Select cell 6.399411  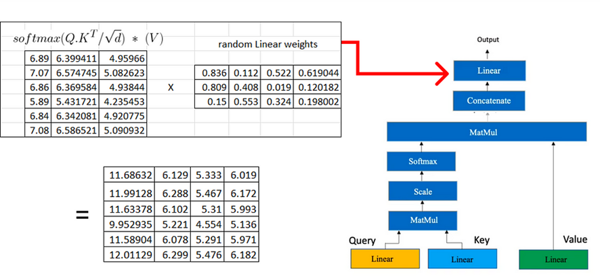pyautogui.click(x=74, y=58)
